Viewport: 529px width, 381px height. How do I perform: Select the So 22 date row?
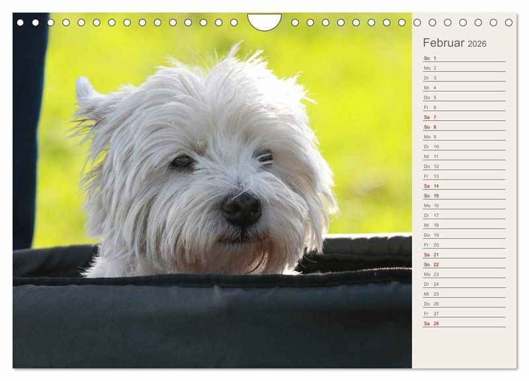click(x=464, y=264)
